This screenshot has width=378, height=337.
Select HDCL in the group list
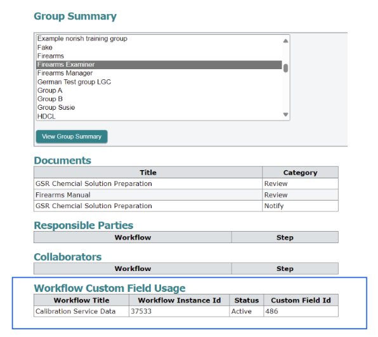pyautogui.click(x=159, y=116)
